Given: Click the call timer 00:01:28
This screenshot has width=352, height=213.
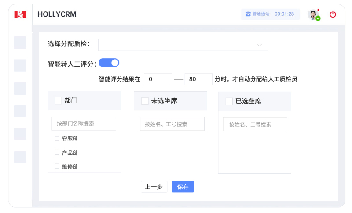Looking at the screenshot, I should 284,14.
